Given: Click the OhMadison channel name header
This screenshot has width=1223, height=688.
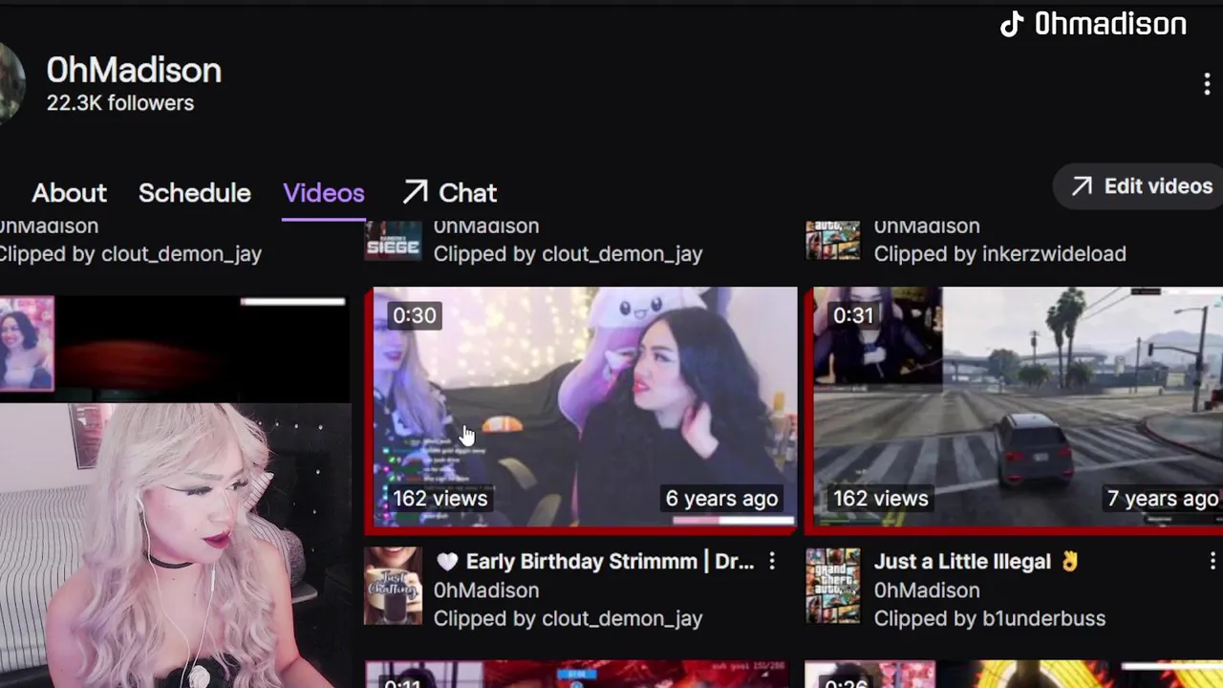Looking at the screenshot, I should [134, 70].
